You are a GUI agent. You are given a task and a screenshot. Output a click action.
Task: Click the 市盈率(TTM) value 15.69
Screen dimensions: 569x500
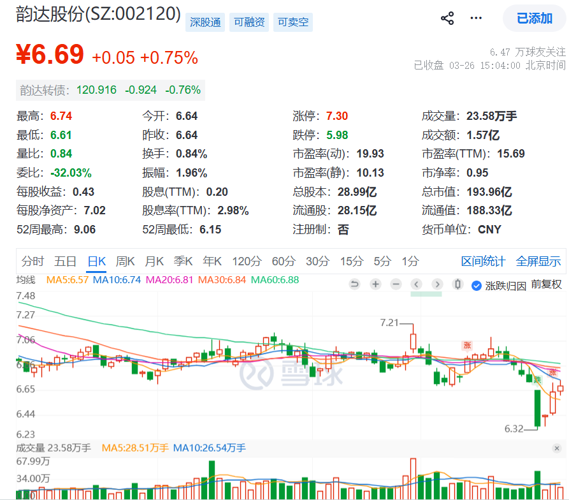pyautogui.click(x=510, y=154)
